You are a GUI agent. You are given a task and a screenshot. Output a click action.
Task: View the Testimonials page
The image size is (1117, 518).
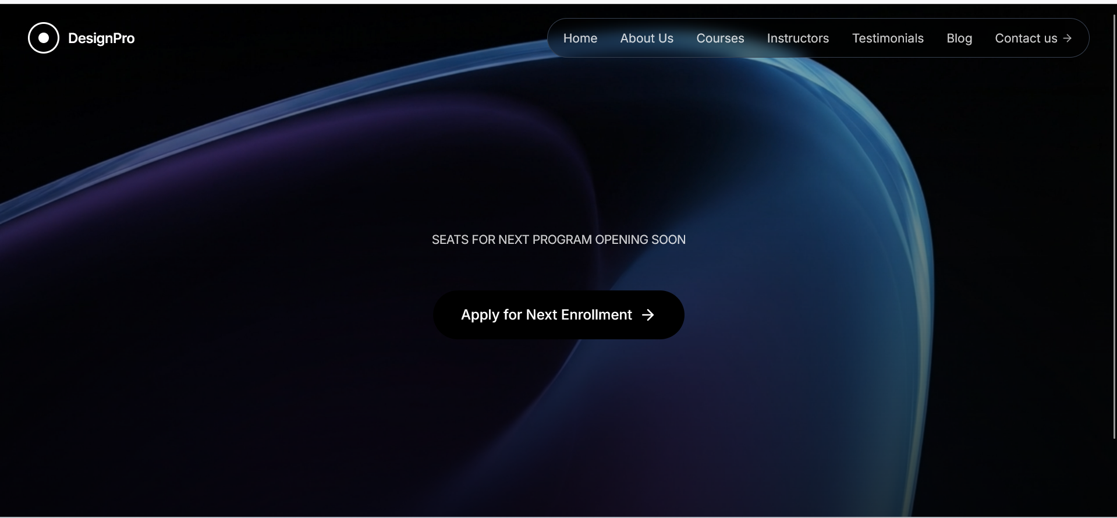tap(888, 38)
